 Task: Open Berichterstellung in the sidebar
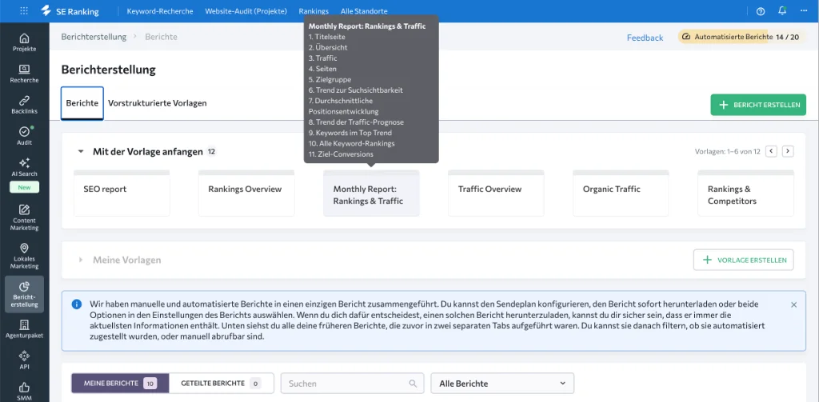pyautogui.click(x=25, y=294)
